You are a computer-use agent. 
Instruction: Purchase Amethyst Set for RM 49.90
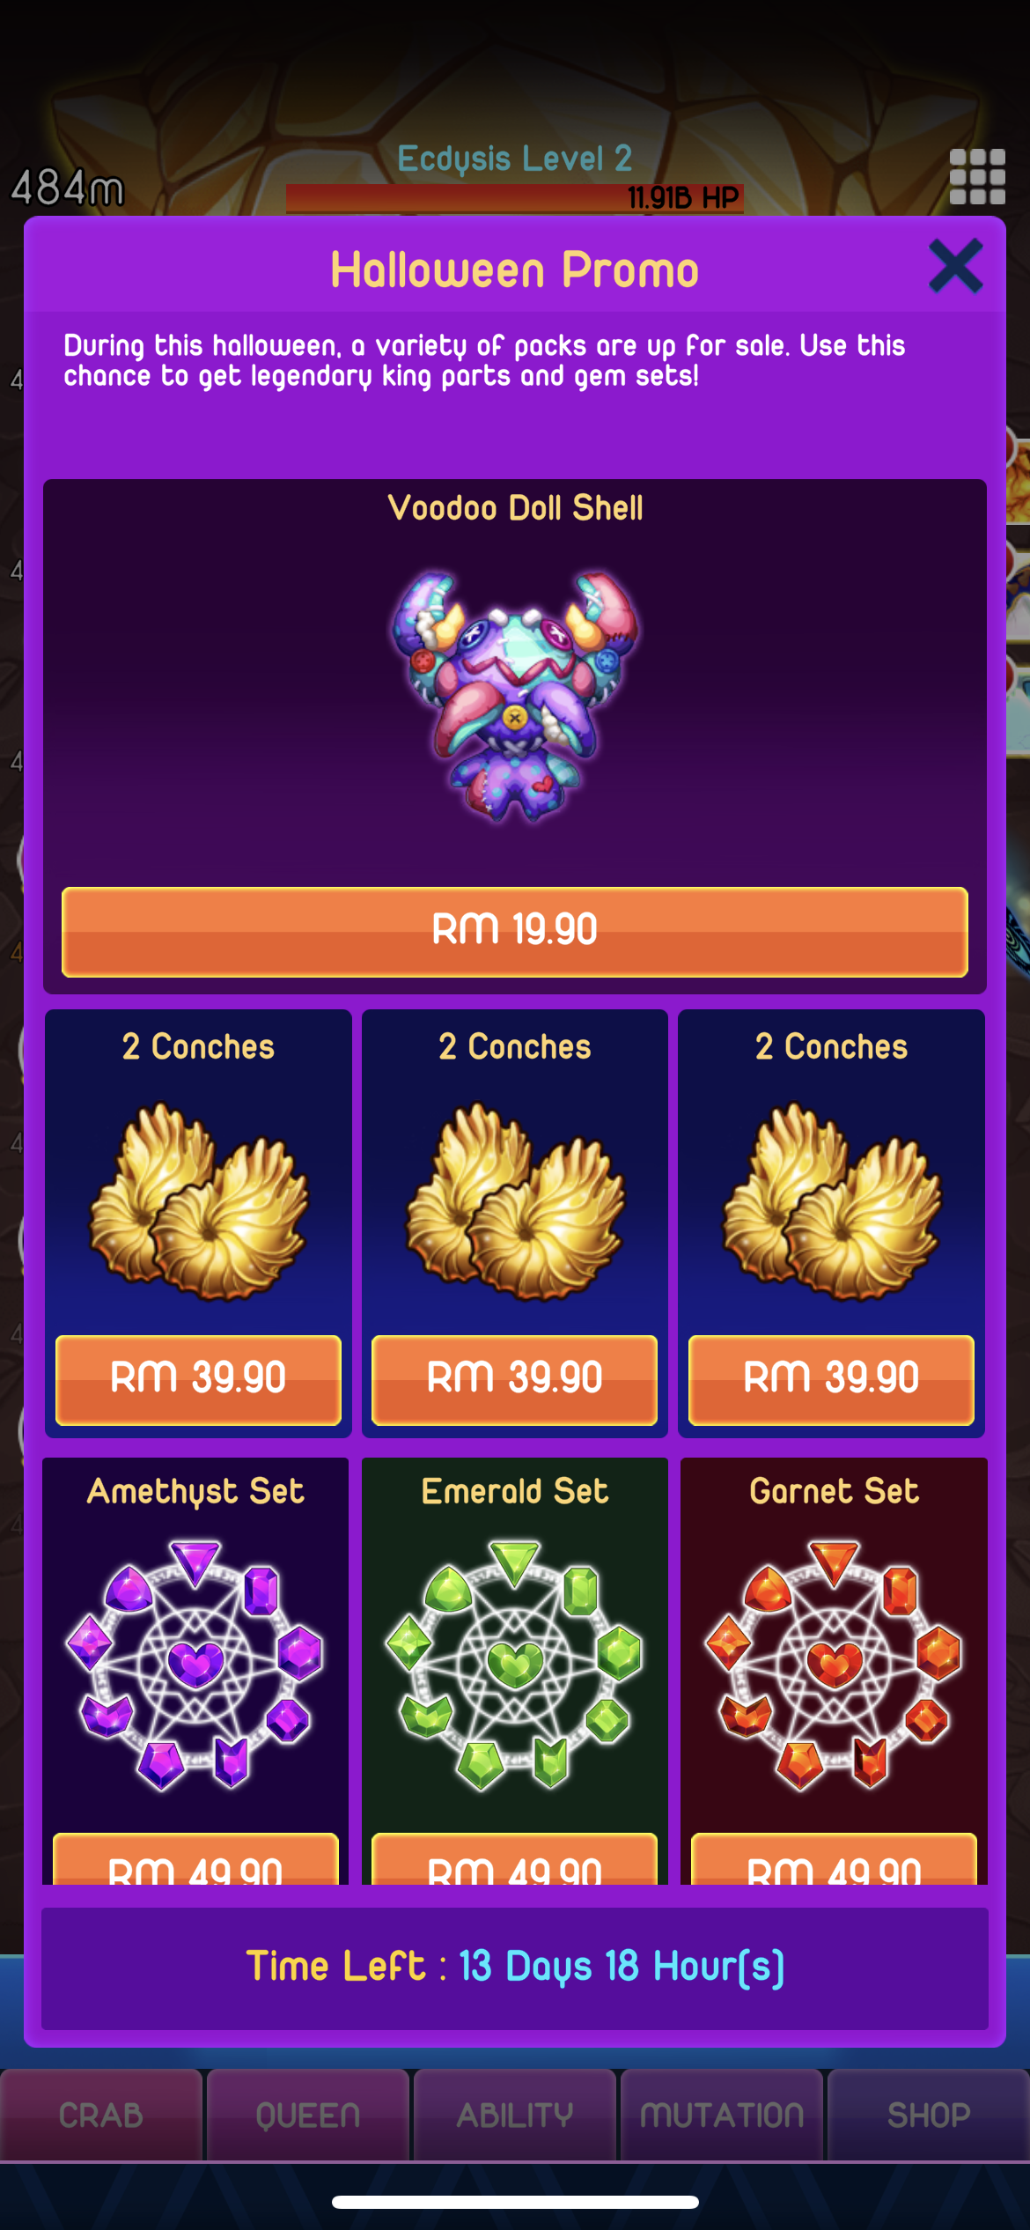(x=195, y=1859)
